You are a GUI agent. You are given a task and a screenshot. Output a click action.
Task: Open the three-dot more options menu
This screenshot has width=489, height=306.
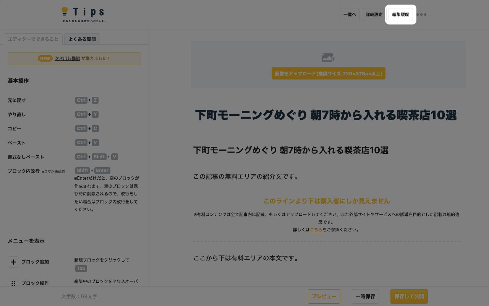[x=421, y=15]
